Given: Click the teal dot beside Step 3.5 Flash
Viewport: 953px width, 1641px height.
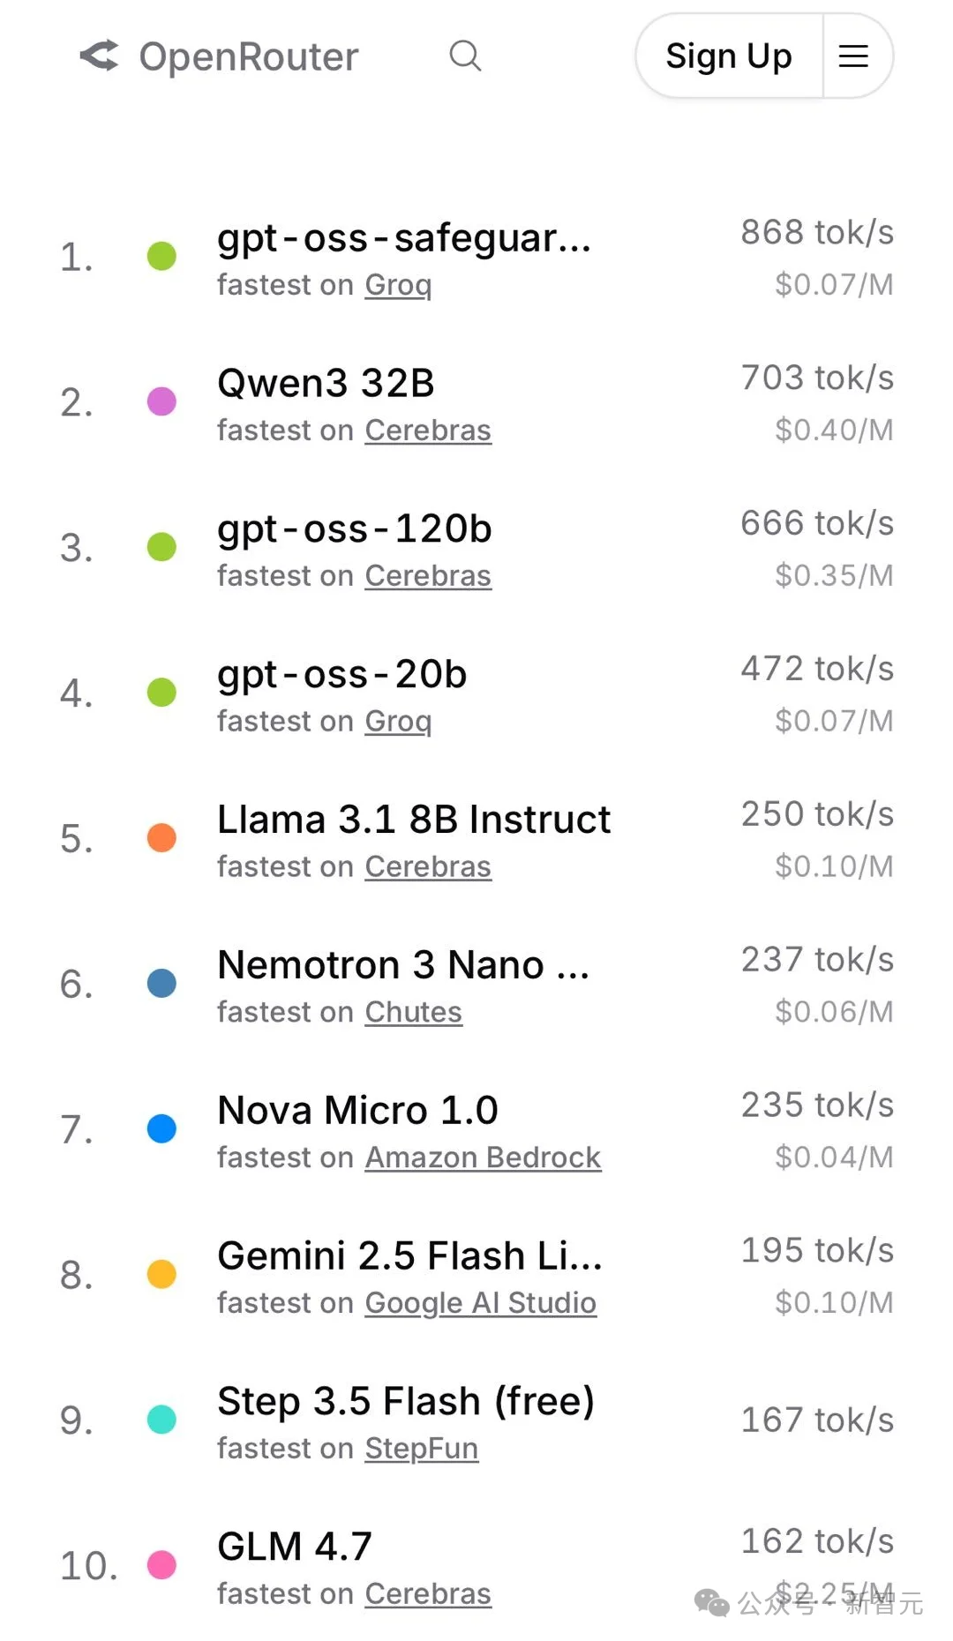Looking at the screenshot, I should (x=161, y=1419).
